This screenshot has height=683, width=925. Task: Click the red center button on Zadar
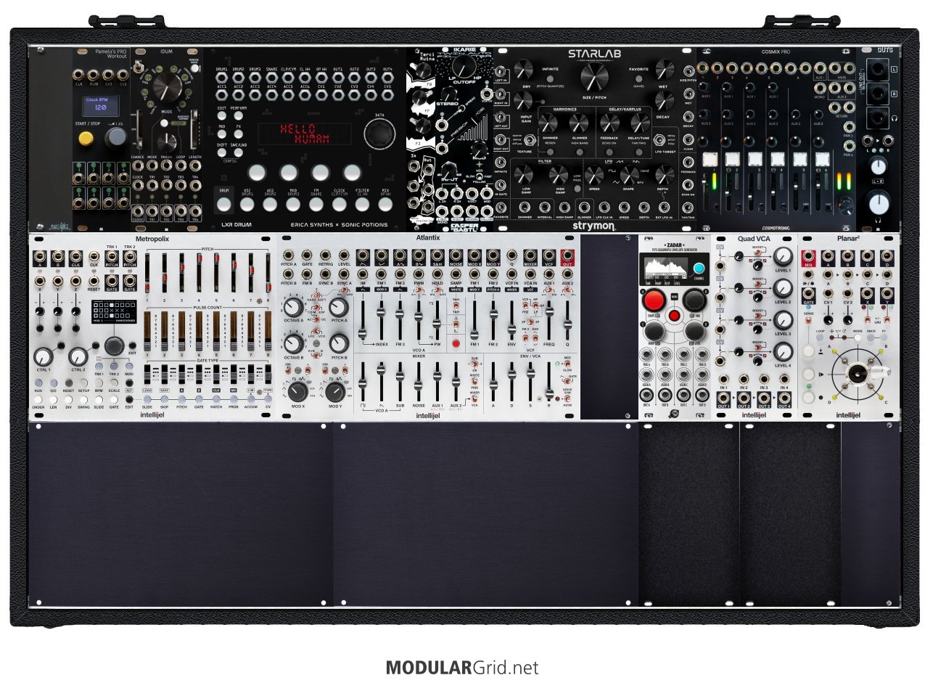pyautogui.click(x=675, y=316)
